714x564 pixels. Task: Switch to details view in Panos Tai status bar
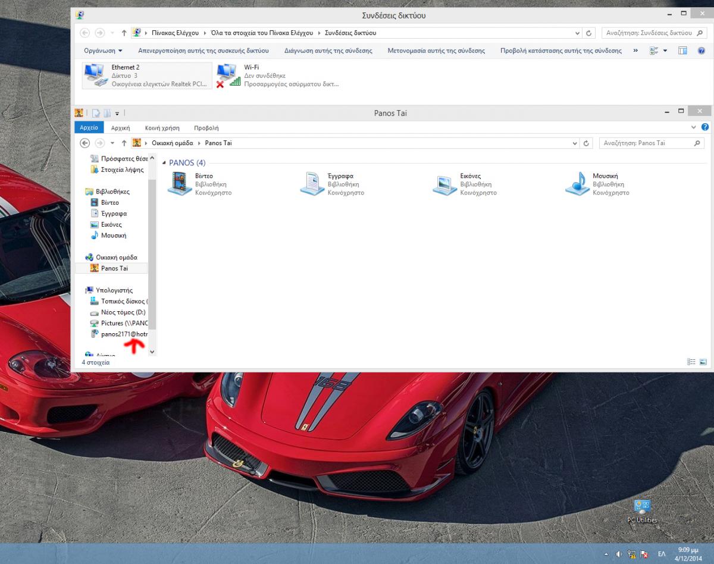pyautogui.click(x=691, y=362)
